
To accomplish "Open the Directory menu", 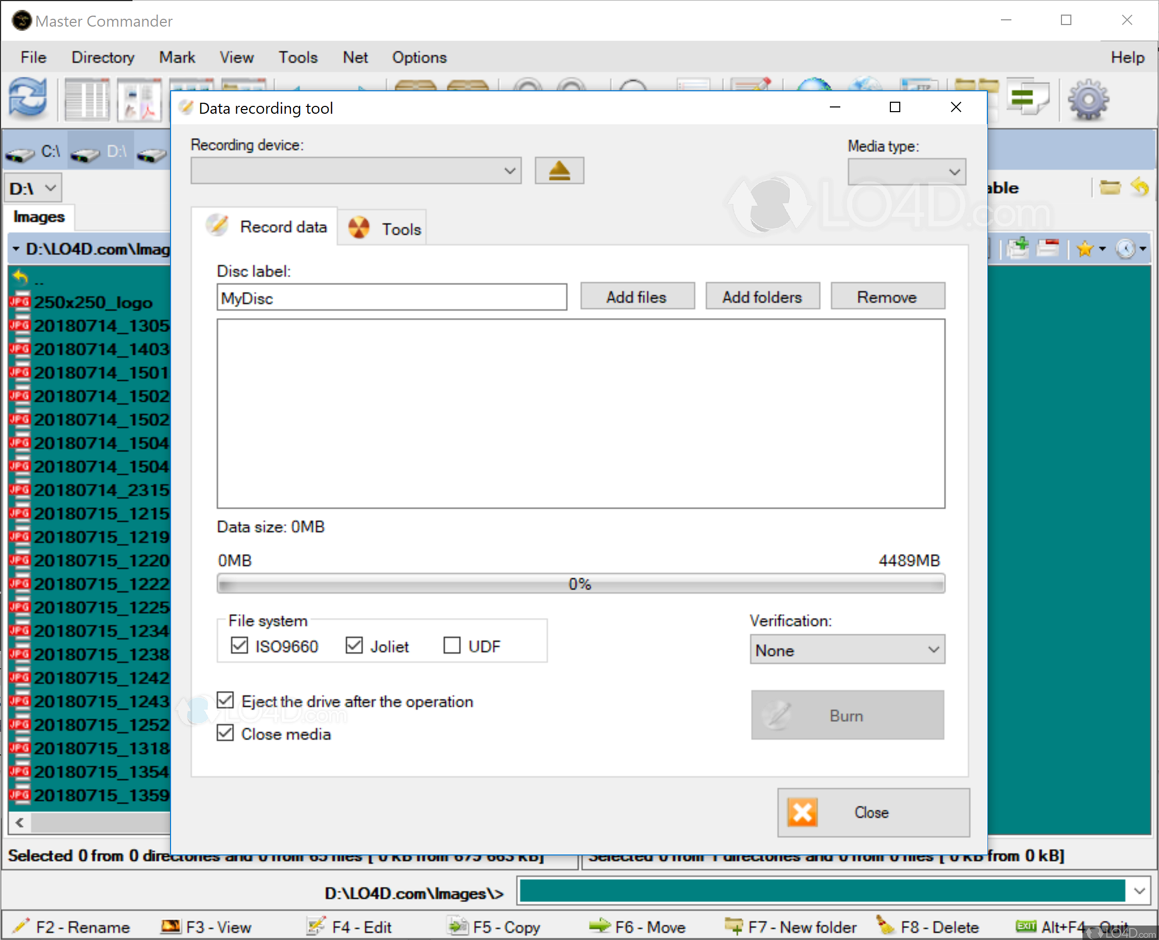I will (x=103, y=57).
